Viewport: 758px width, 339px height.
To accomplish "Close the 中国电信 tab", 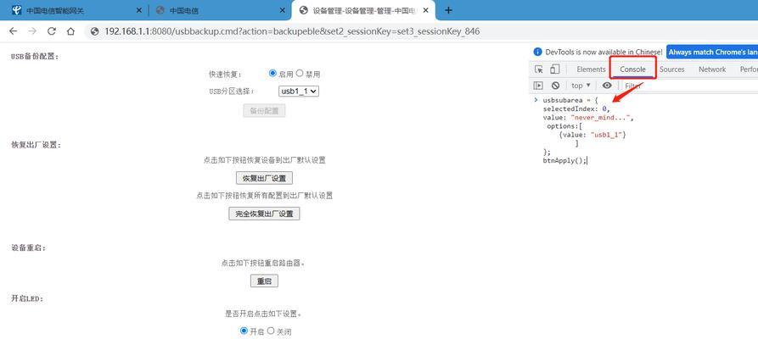I will coord(283,10).
